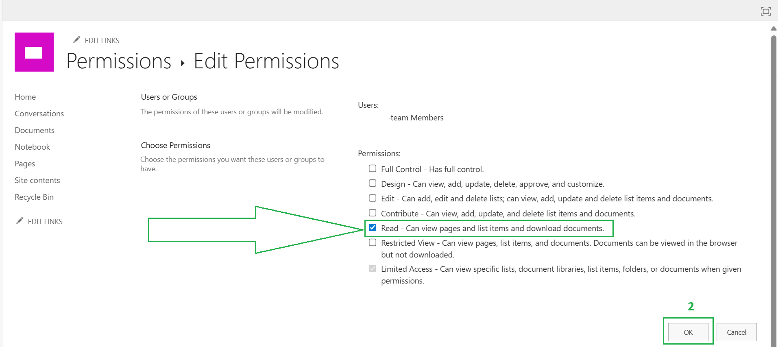Open Documents in left navigation

click(35, 130)
